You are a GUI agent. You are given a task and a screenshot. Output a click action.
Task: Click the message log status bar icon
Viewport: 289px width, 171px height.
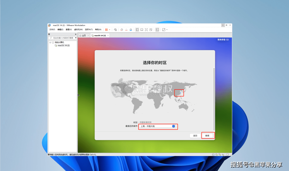pos(228,155)
